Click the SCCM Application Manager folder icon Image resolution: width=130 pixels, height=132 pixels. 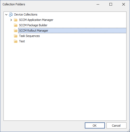tap(16, 20)
